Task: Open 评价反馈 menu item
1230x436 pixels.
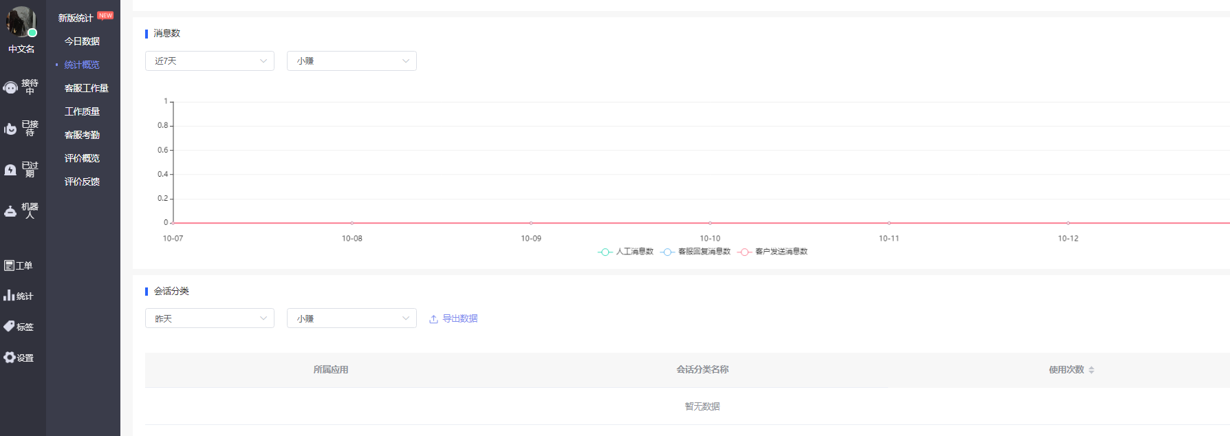Action: point(82,182)
